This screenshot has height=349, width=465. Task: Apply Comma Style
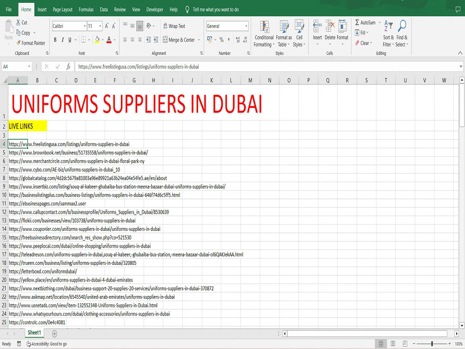point(229,40)
